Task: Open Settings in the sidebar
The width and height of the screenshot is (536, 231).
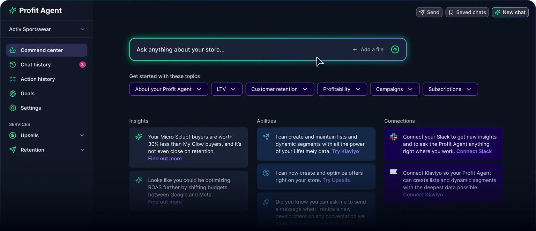Action: pos(47,108)
